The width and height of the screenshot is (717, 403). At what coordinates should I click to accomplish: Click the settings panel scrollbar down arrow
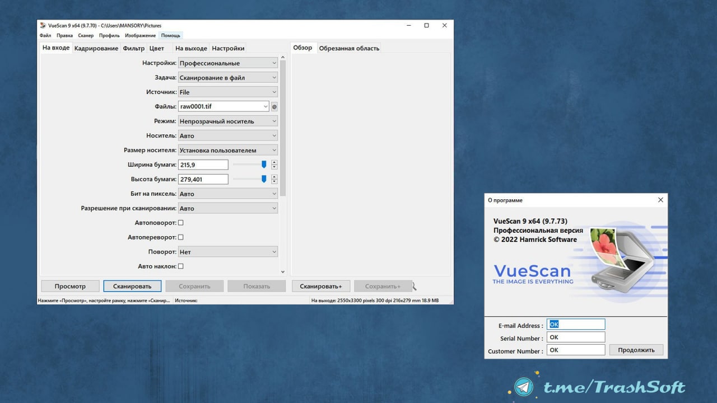(x=283, y=272)
